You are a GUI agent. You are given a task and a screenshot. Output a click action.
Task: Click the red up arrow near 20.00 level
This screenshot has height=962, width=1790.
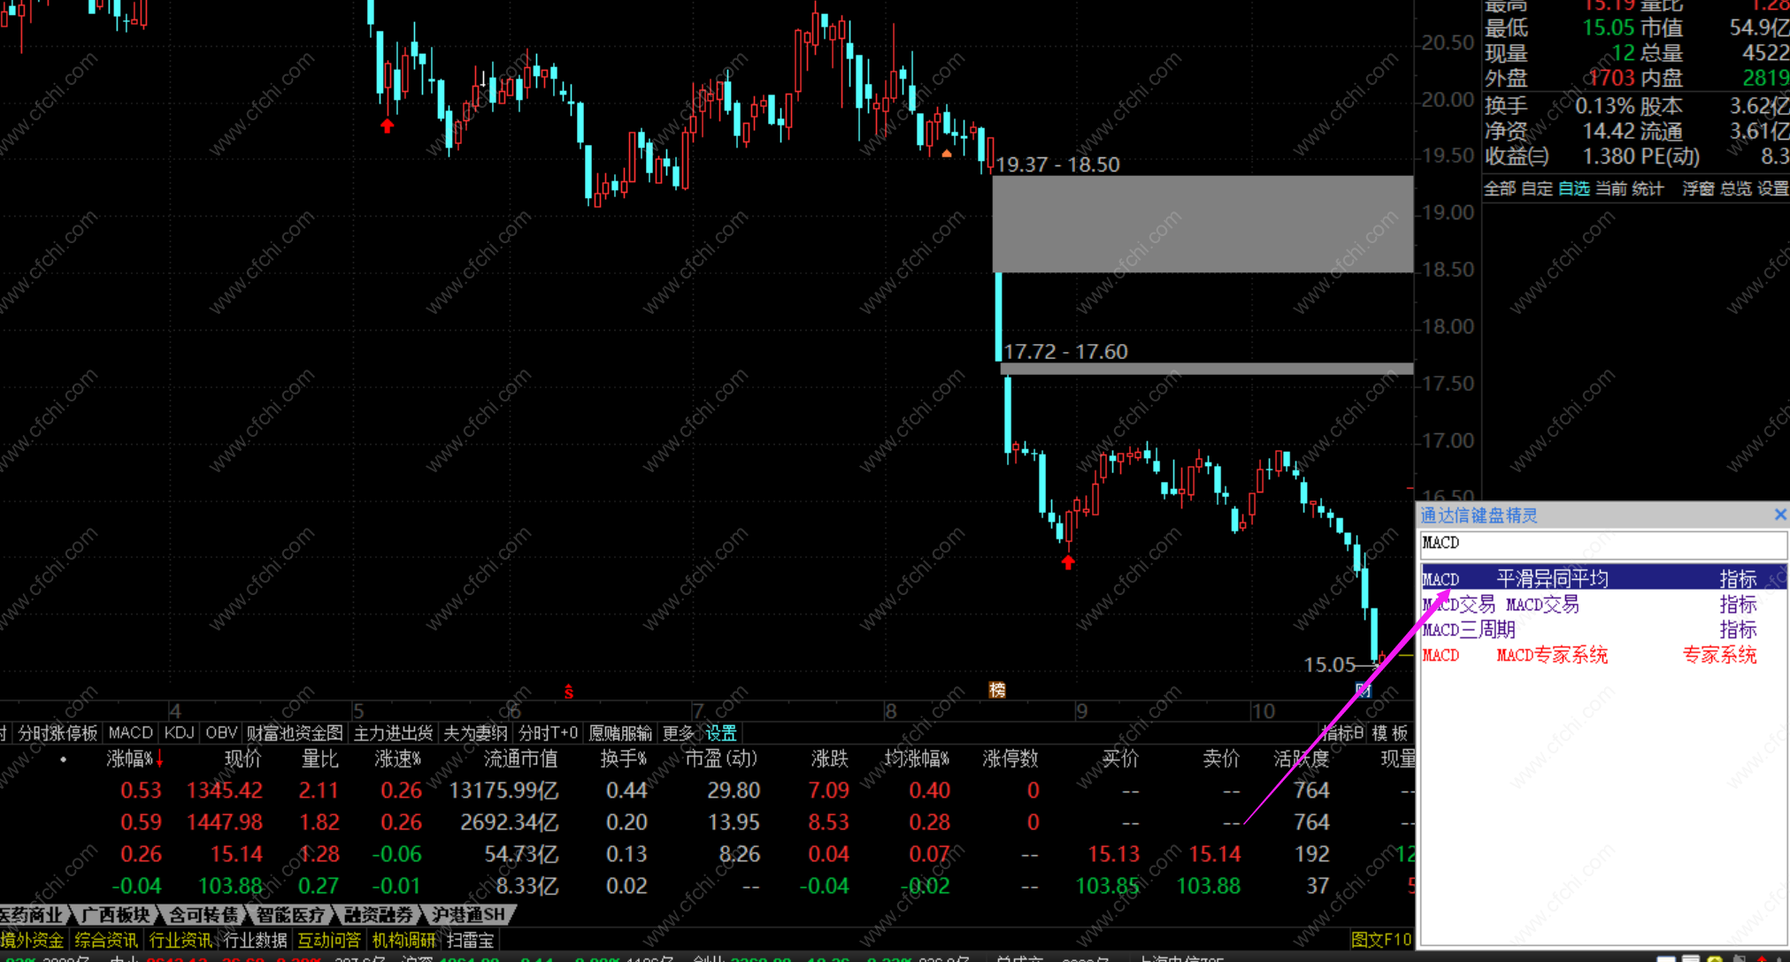[x=387, y=126]
